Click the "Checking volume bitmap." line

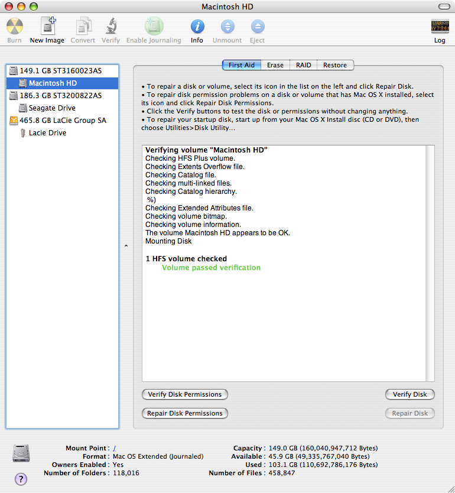(x=186, y=216)
